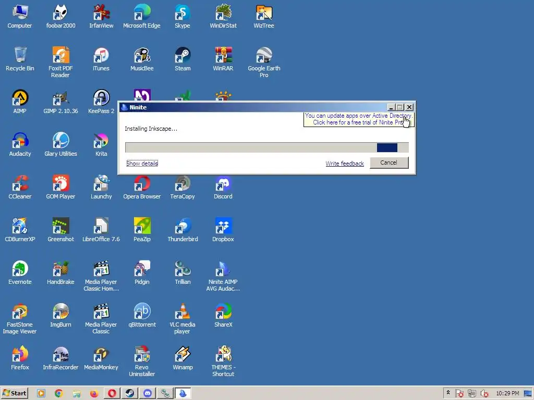Open the Ninite Pro free trial tooltip link
This screenshot has height=400, width=534.
coord(359,119)
